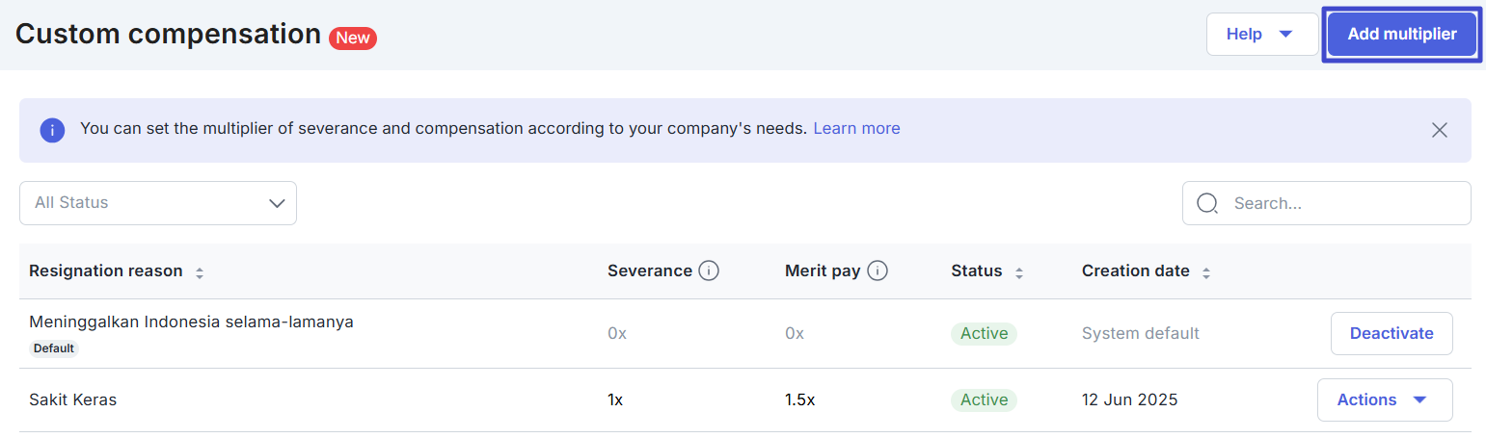Sort by Status column
The width and height of the screenshot is (1486, 438).
tap(1019, 272)
